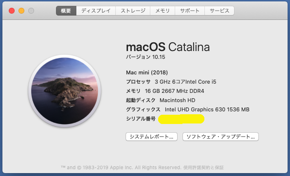Image resolution: width=290 pixels, height=176 pixels.
Task: Close the window with red button
Action: [x=12, y=11]
